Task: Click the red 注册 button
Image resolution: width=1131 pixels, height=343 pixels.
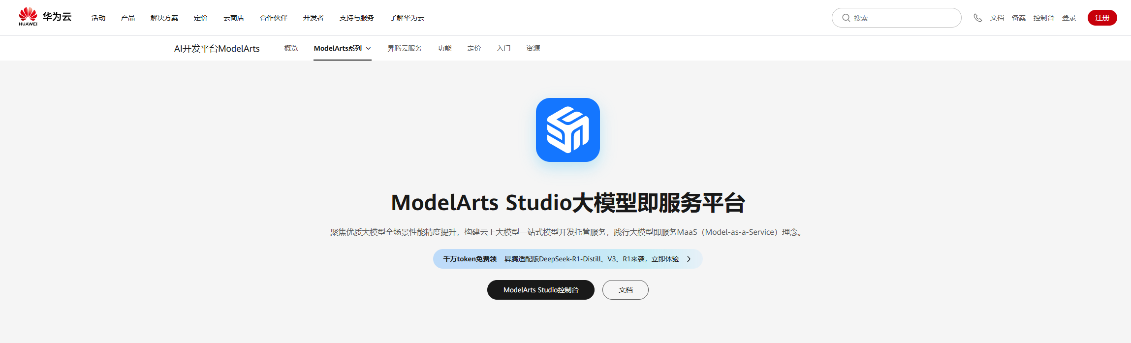Action: click(1102, 18)
